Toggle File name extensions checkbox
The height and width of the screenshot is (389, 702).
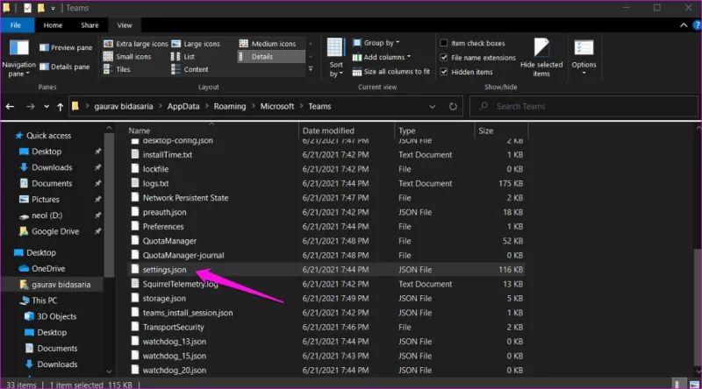tap(444, 57)
